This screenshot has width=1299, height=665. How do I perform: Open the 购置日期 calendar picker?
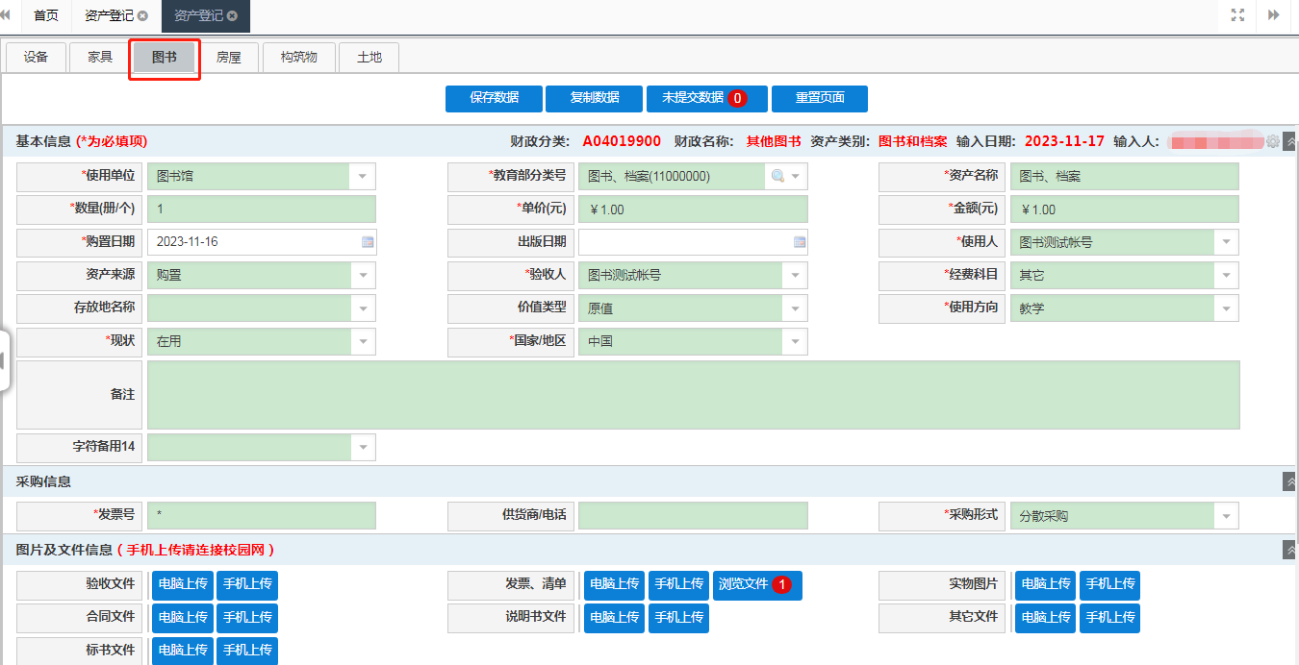367,242
